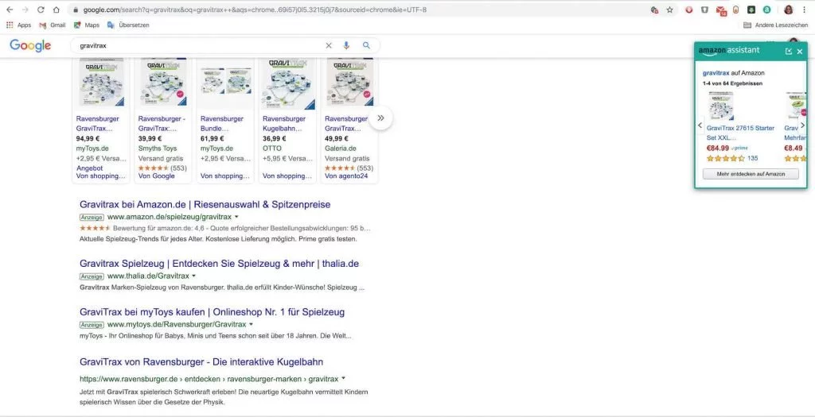Go forward with the browser forward arrow
The width and height of the screenshot is (815, 417).
coord(25,10)
